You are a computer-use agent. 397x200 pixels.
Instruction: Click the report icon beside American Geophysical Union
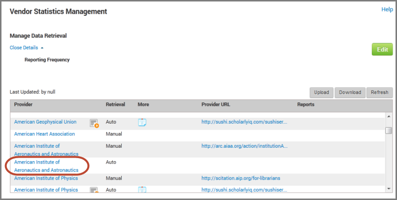point(94,123)
